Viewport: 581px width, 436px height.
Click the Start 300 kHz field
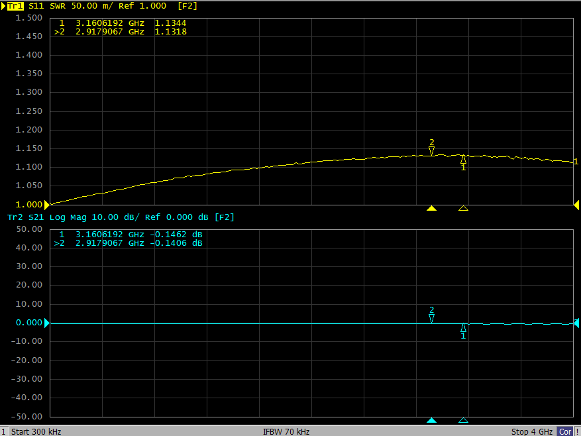pos(36,431)
